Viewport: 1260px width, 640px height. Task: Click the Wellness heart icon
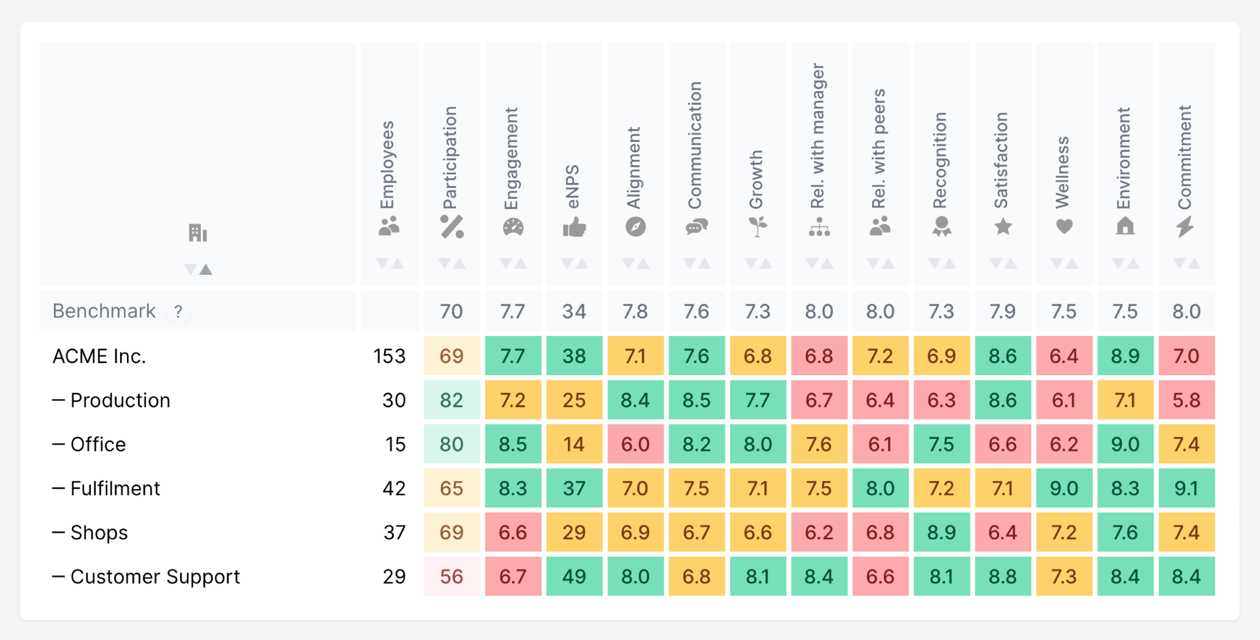[x=1064, y=227]
